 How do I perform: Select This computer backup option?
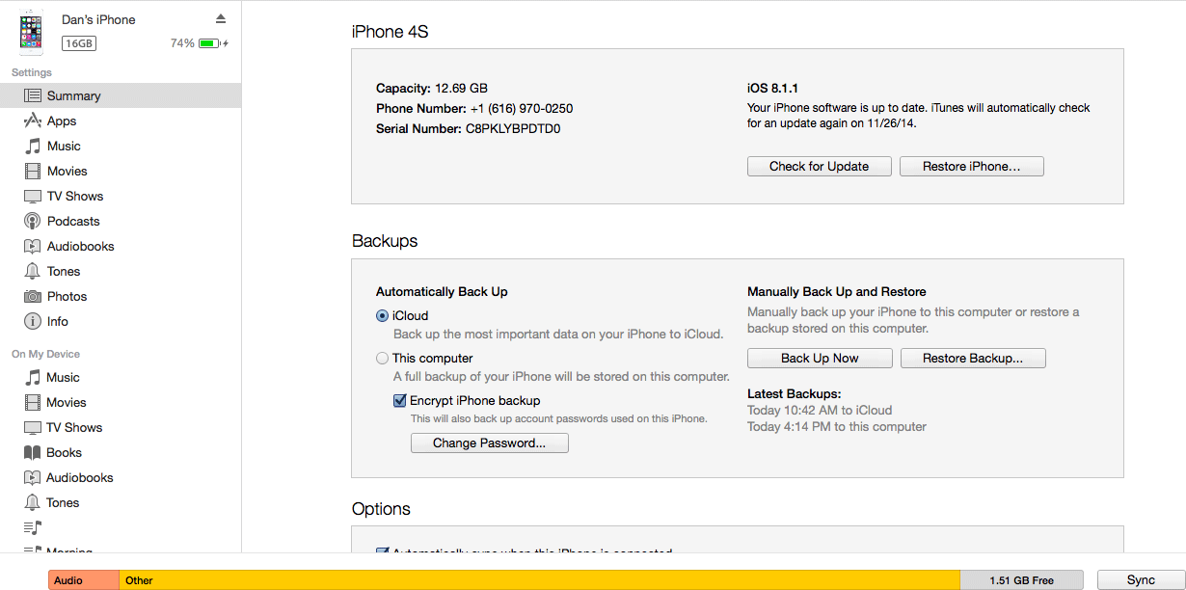click(382, 358)
